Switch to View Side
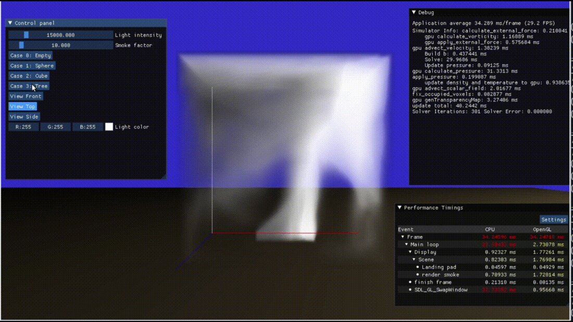573x322 pixels. coord(24,117)
